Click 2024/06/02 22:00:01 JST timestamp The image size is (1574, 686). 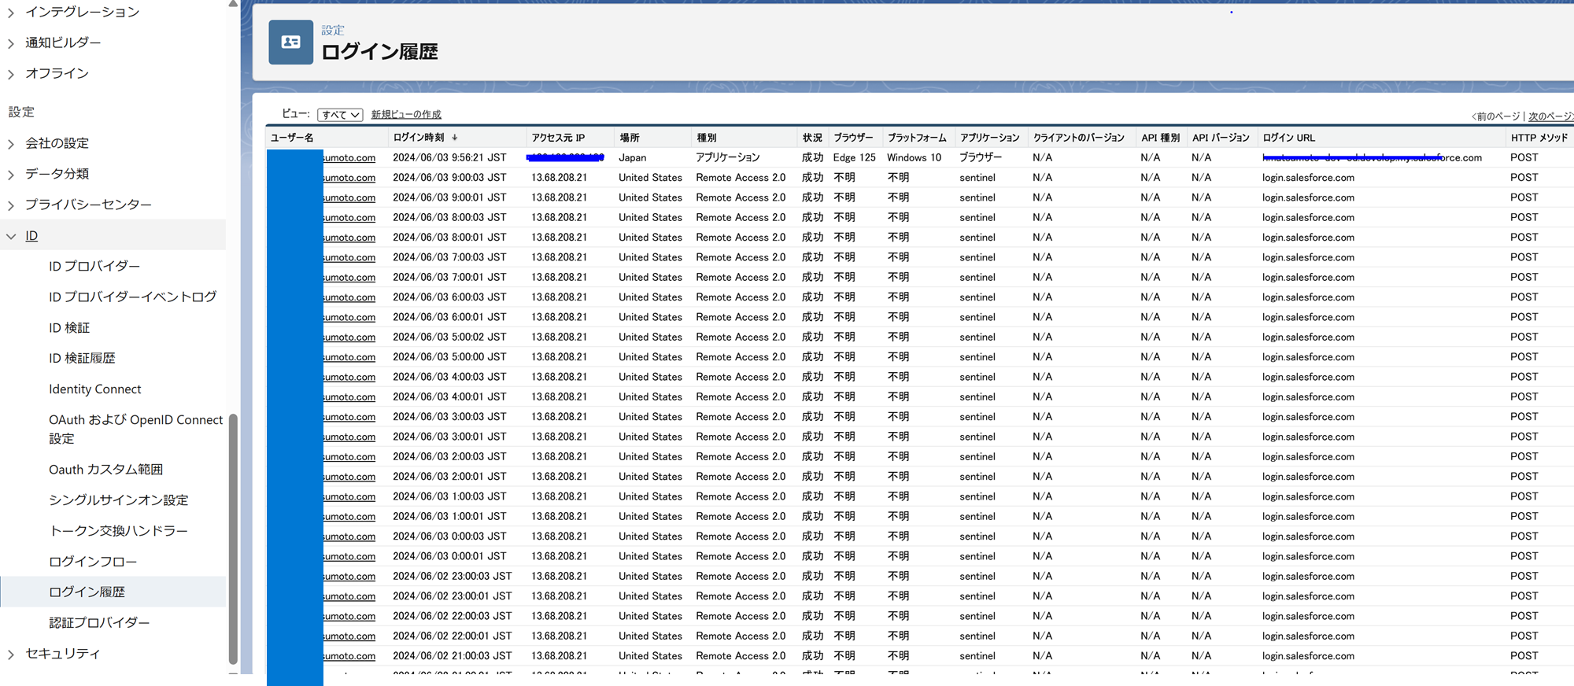[453, 636]
